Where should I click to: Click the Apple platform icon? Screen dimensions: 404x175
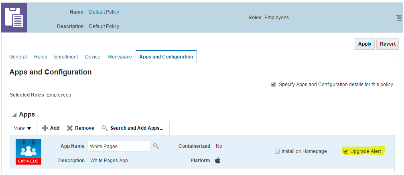click(218, 161)
